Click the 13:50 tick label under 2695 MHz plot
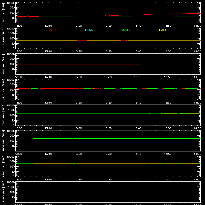 pos(168,128)
